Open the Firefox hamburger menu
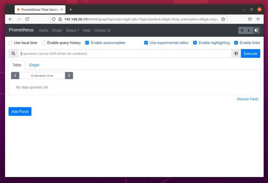The height and width of the screenshot is (183, 268). (258, 19)
